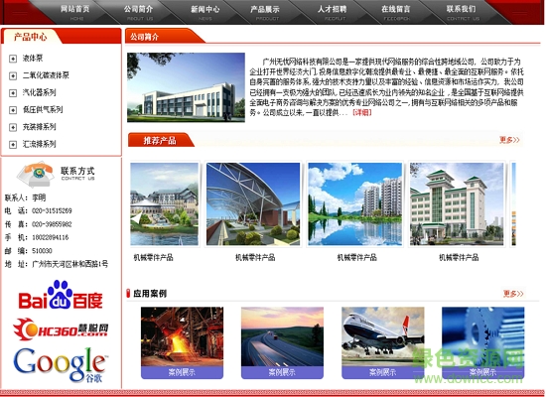This screenshot has width=546, height=397.
Task: Click 案例展示 button under airplane image
Action: (382, 372)
